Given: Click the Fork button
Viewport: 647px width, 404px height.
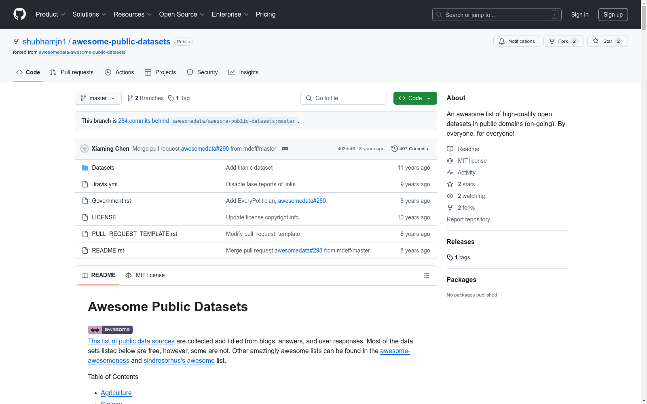Looking at the screenshot, I should coord(564,41).
